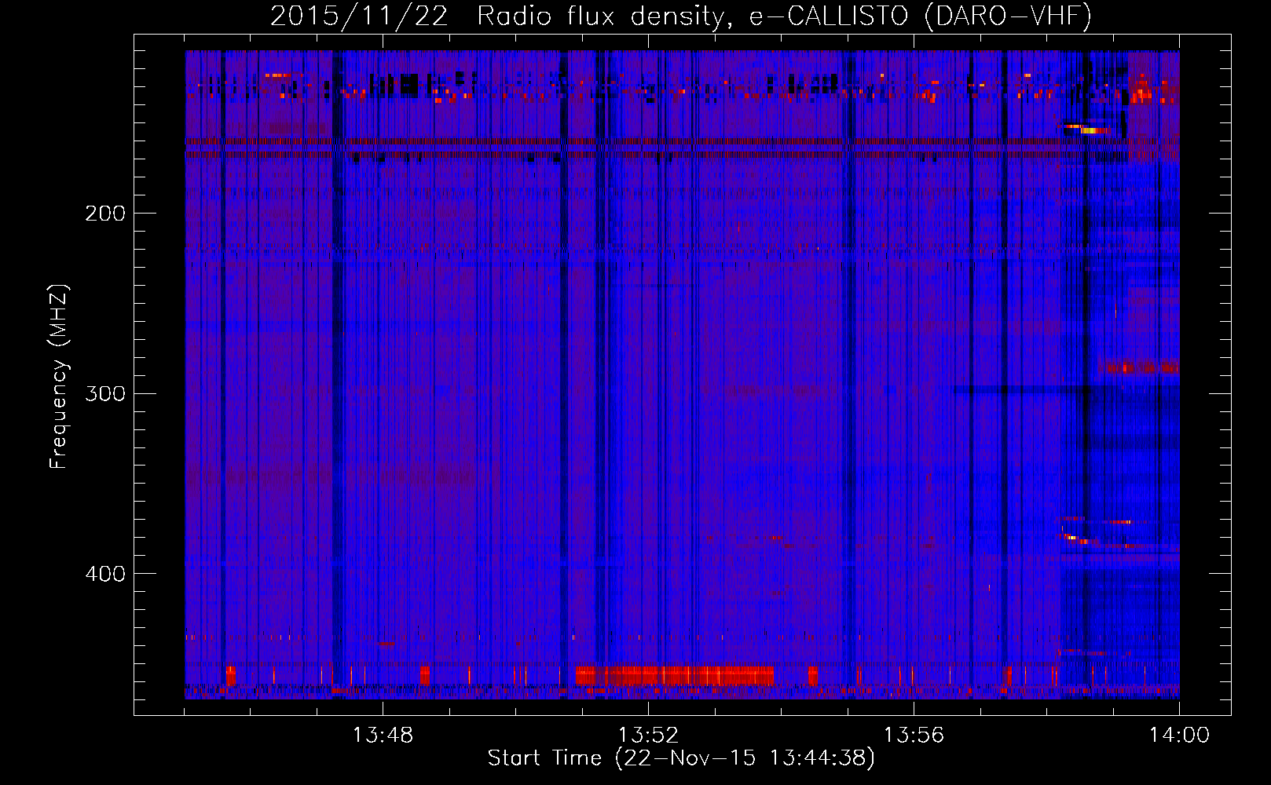
Task: Click the '300' frequency tick label
Action: pyautogui.click(x=105, y=393)
